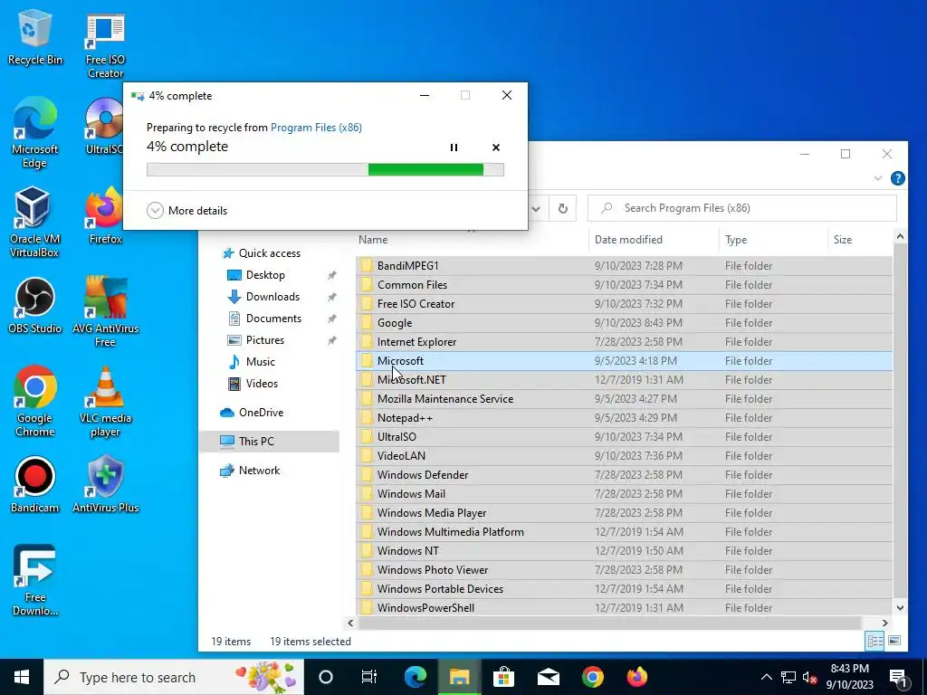
Task: Select AntiVirus Plus desktop icon
Action: click(105, 485)
